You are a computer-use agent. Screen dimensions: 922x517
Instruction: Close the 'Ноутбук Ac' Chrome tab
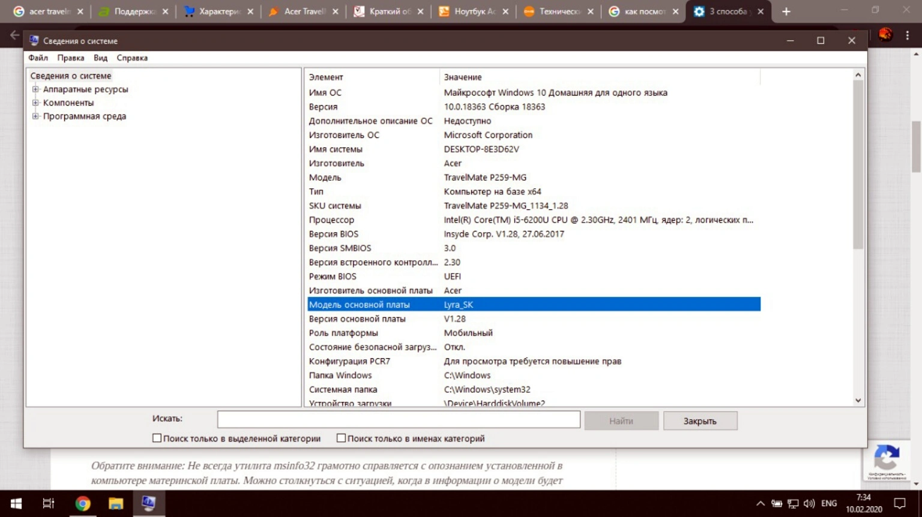pos(505,11)
